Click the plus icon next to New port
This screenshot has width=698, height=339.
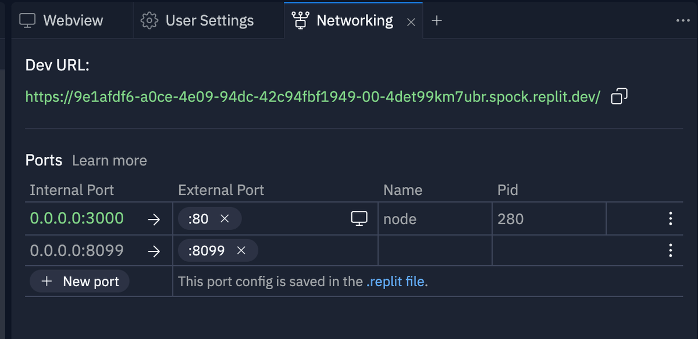(47, 281)
